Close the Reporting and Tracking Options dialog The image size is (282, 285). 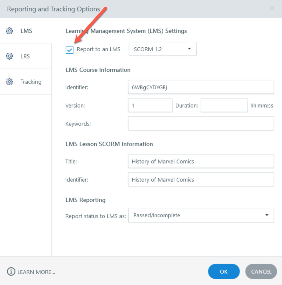(x=272, y=9)
